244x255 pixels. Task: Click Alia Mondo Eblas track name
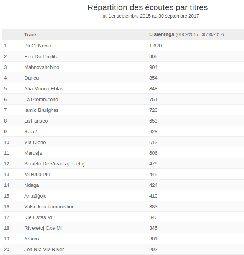tap(43, 88)
